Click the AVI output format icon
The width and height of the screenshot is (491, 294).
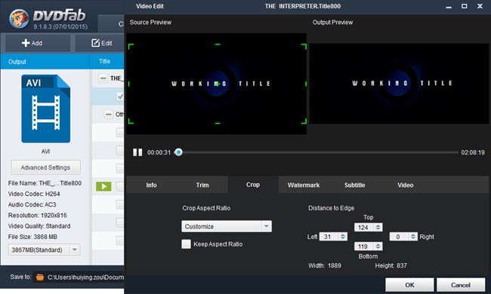click(46, 109)
